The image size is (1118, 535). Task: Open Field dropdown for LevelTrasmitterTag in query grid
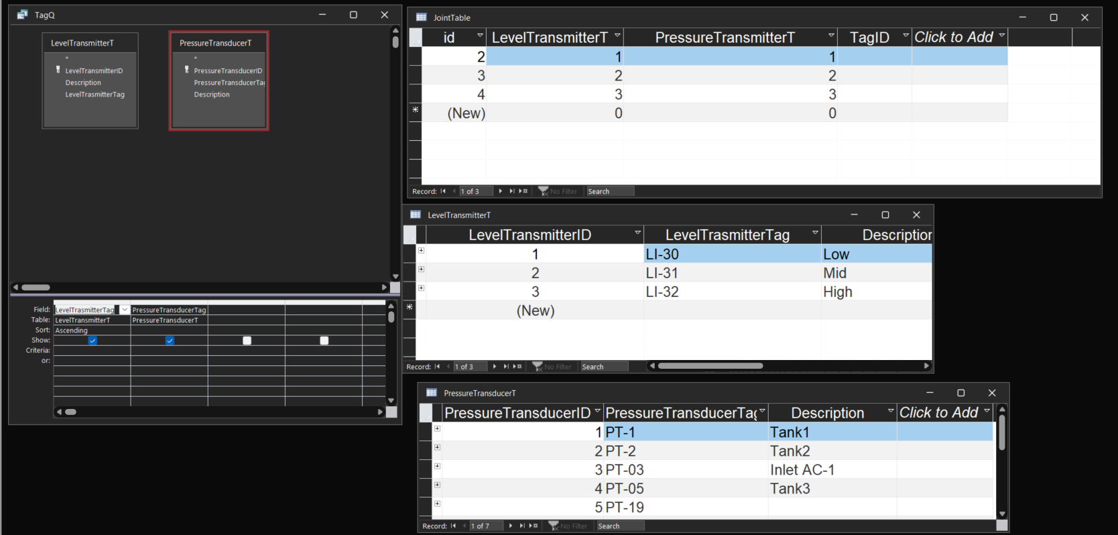pos(125,310)
